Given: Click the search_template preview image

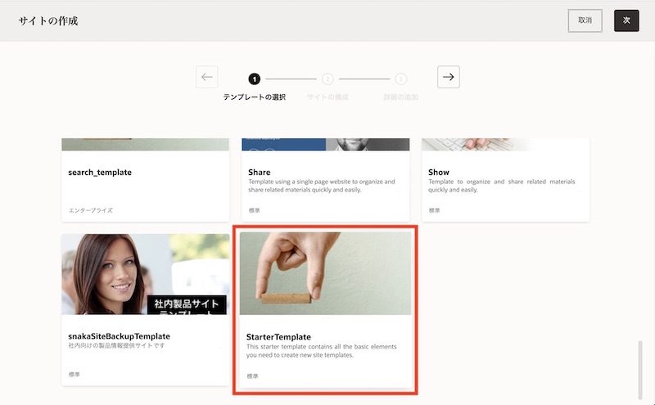Looking at the screenshot, I should pos(146,145).
